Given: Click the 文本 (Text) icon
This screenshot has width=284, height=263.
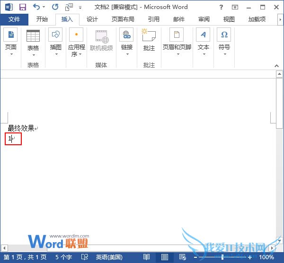Looking at the screenshot, I should click(x=203, y=35).
